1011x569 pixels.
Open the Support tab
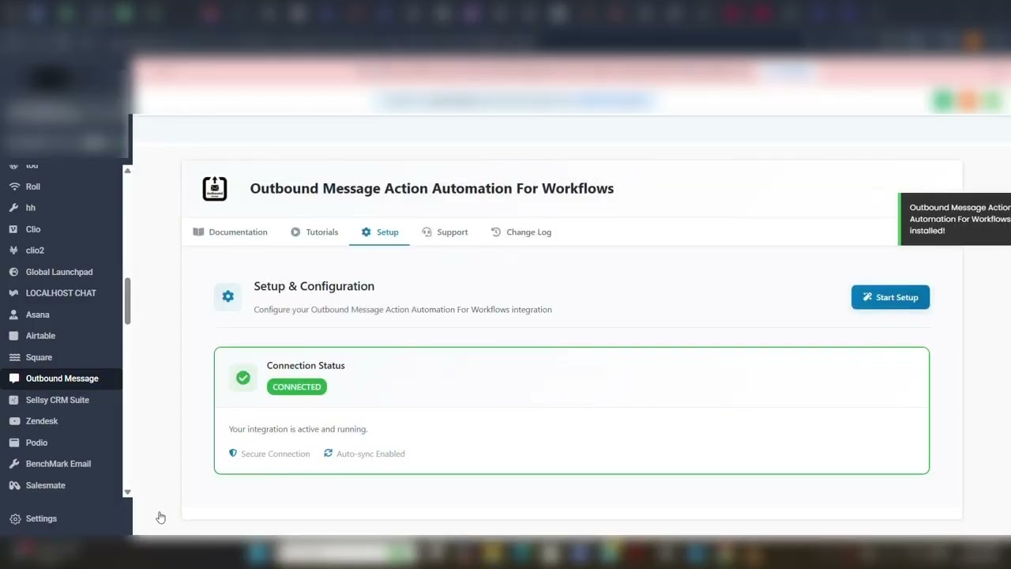click(x=445, y=232)
